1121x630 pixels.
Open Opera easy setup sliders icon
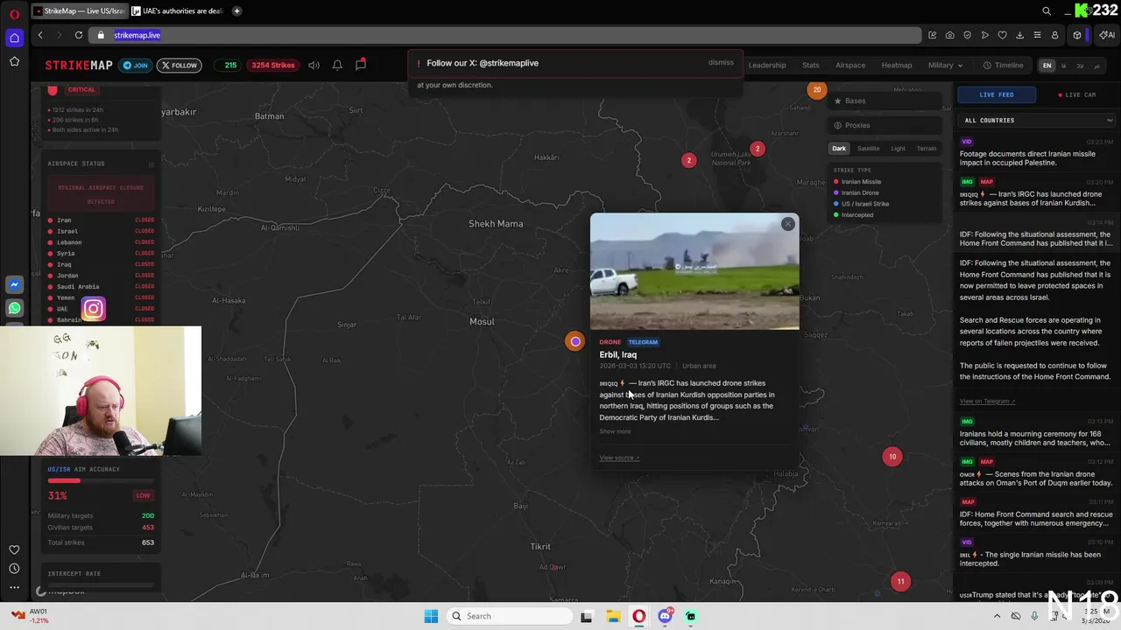1037,35
